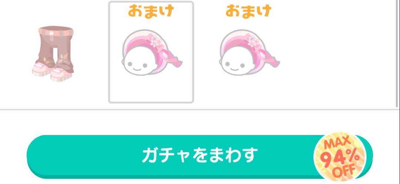The width and height of the screenshot is (400, 184).
Task: Tap the flower ornament on the rightmost beret
Action: (253, 41)
